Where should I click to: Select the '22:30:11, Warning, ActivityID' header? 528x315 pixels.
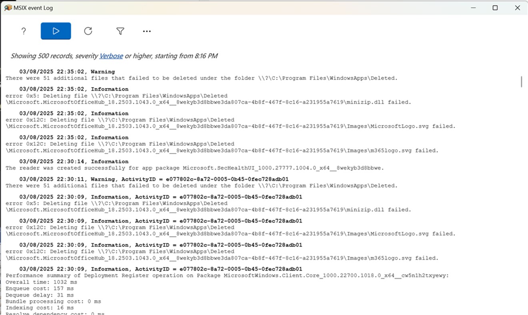coord(154,179)
